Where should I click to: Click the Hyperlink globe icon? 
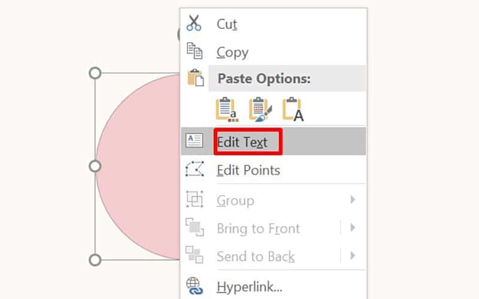pos(195,286)
